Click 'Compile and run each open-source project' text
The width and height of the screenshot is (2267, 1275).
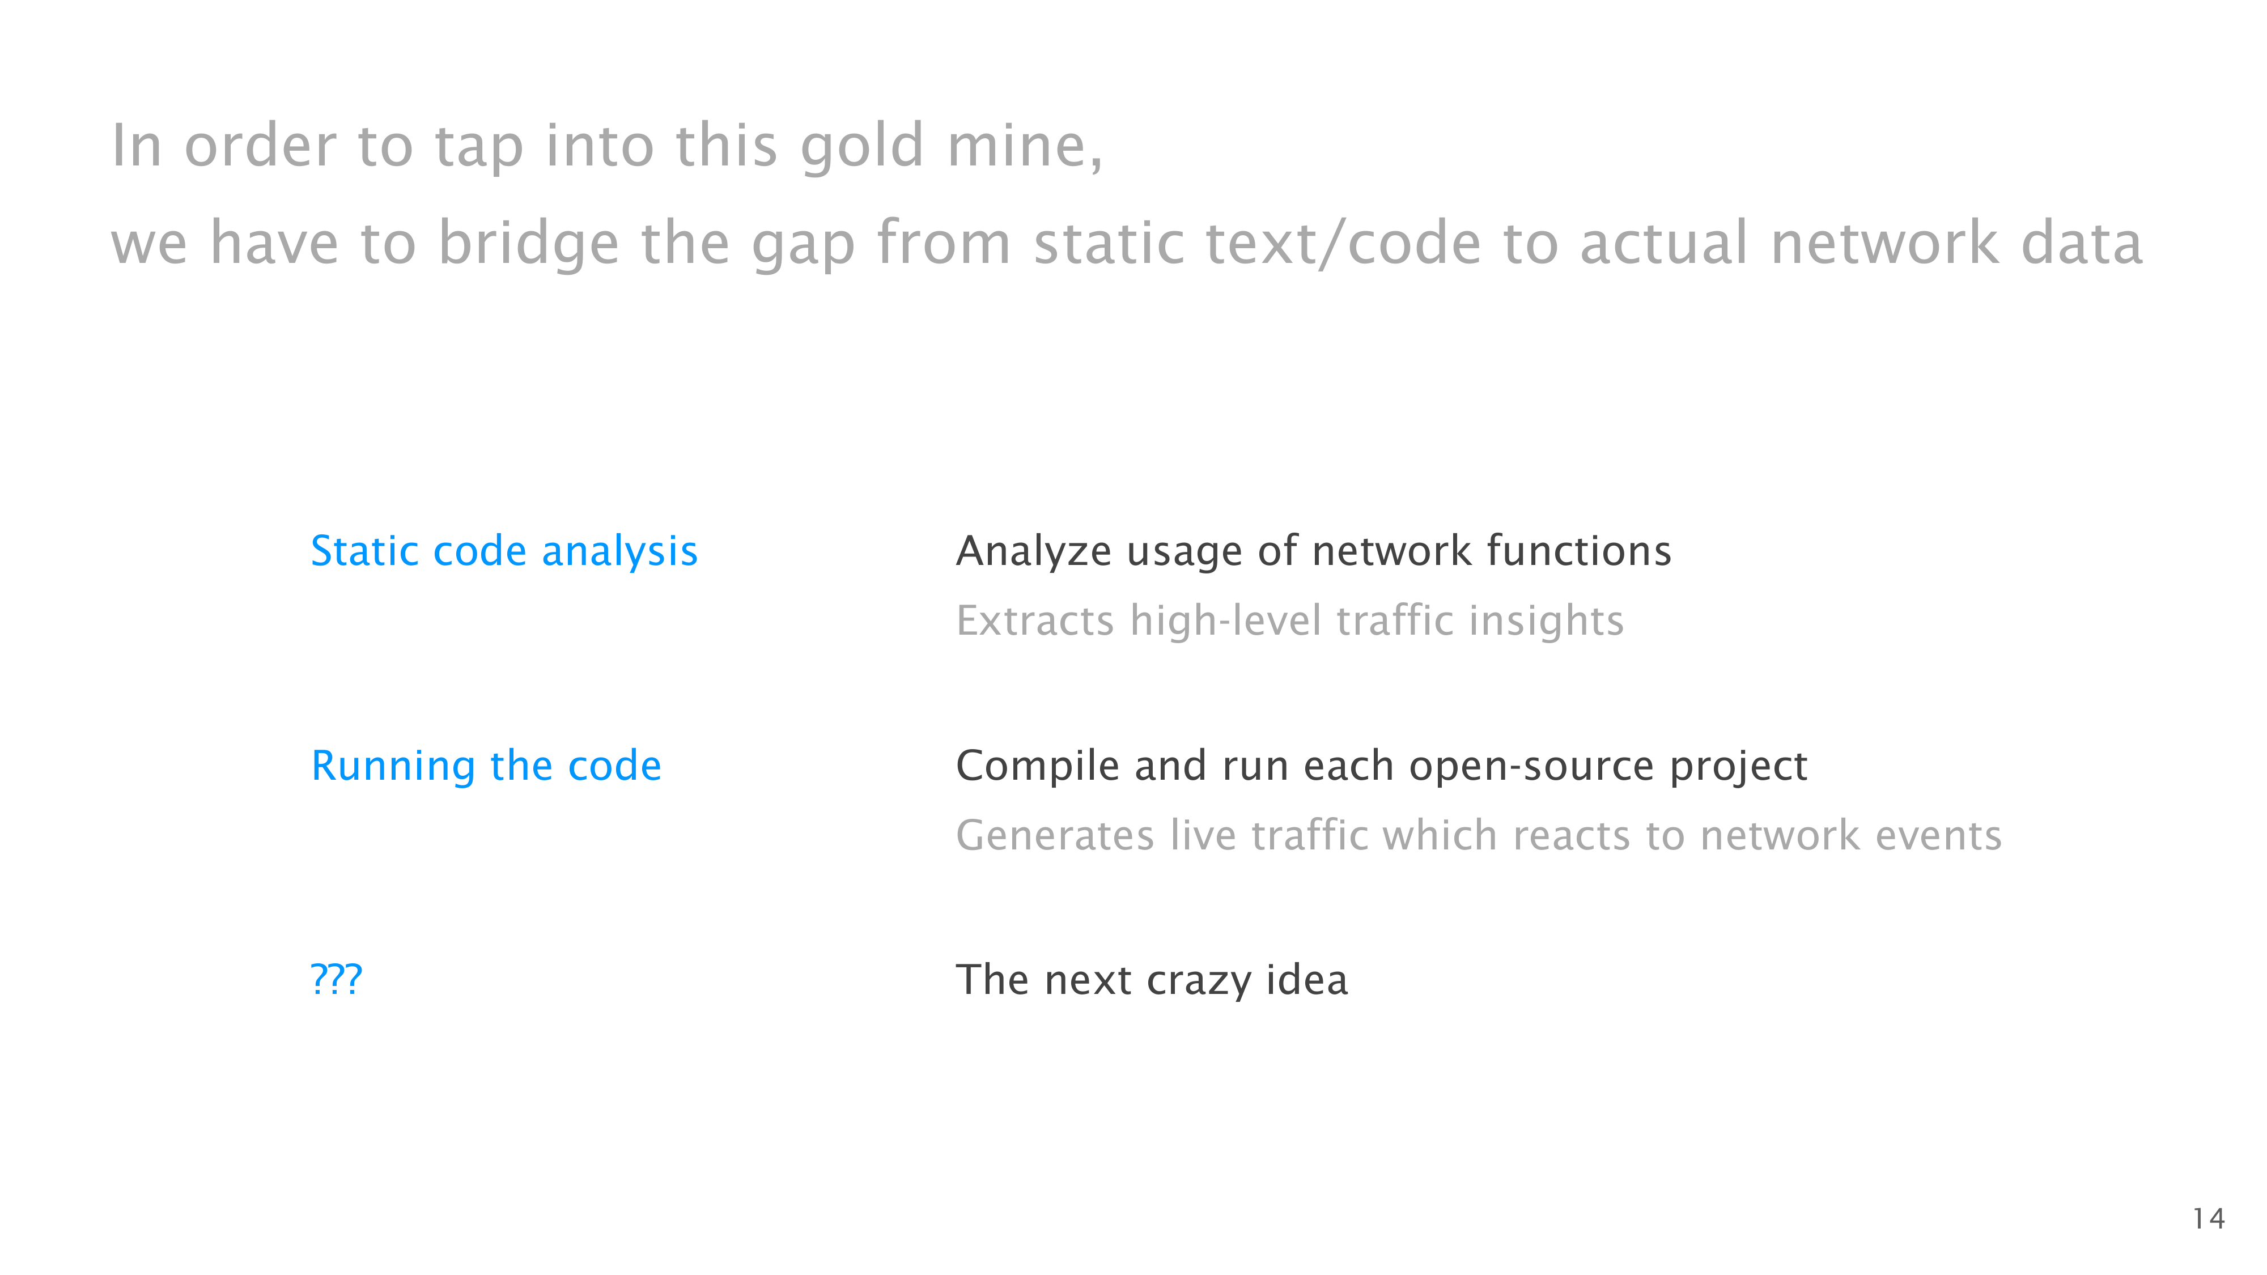(x=1381, y=766)
